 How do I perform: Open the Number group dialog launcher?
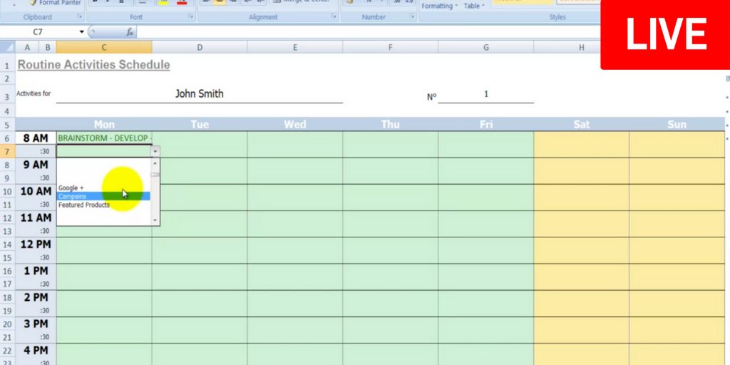412,16
